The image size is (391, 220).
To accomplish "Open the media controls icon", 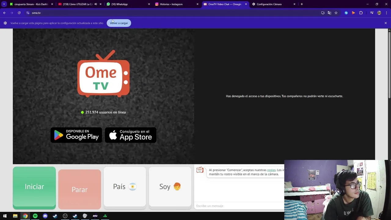I will pos(372,13).
